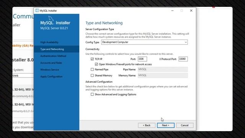Screen dimensions: 245x138
Task: Open the Config Type dropdown
Action: click(144, 42)
